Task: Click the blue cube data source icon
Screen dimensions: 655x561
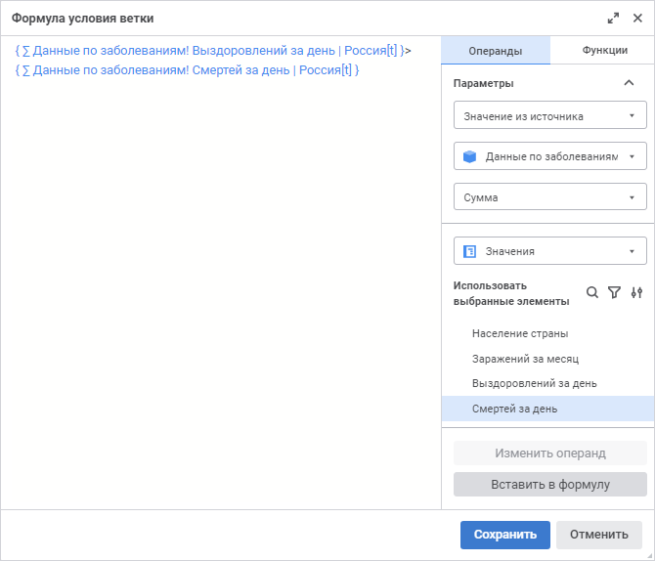Action: click(x=469, y=156)
